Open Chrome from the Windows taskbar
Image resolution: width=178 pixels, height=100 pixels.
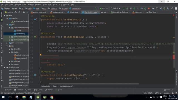point(52,97)
